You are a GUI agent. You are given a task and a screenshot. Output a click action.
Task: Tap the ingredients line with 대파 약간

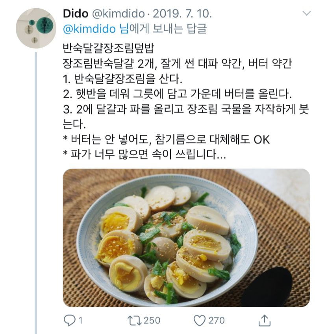coord(177,64)
